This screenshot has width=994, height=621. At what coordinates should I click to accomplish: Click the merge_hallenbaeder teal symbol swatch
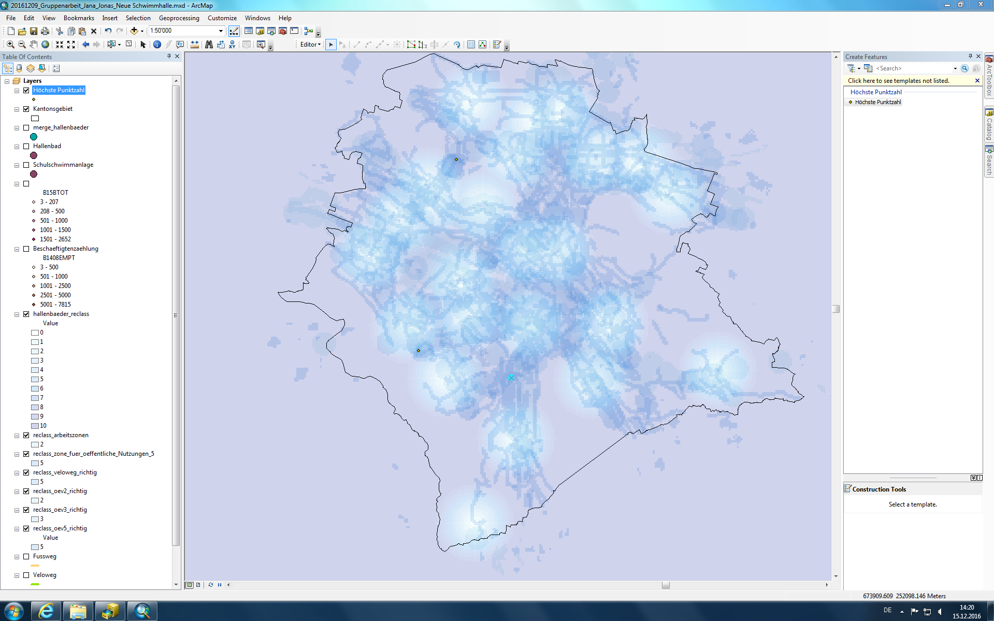pyautogui.click(x=34, y=137)
